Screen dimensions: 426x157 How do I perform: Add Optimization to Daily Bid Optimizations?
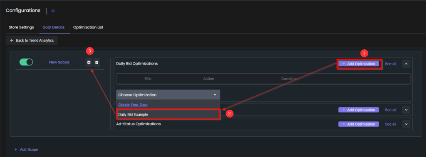tap(359, 64)
